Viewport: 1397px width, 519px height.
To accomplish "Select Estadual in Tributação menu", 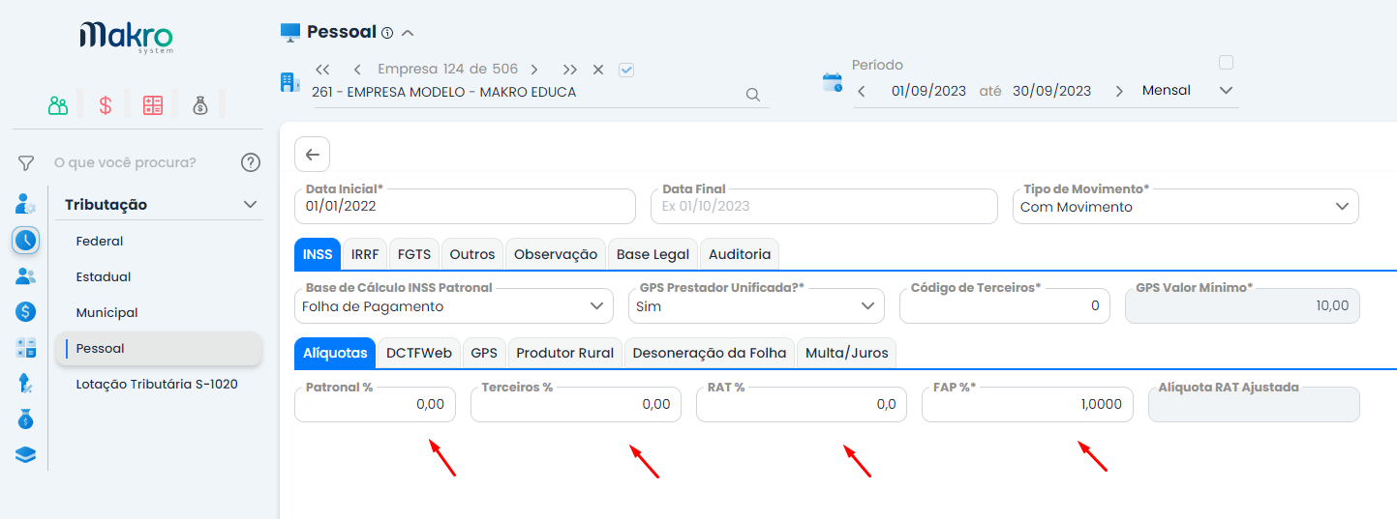I will (104, 276).
